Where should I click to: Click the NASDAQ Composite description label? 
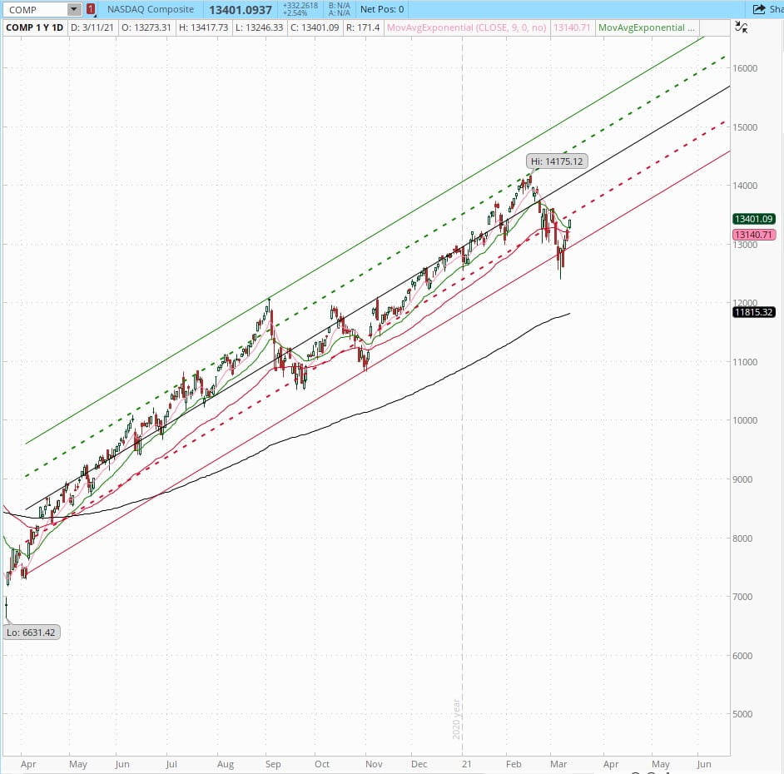[151, 9]
